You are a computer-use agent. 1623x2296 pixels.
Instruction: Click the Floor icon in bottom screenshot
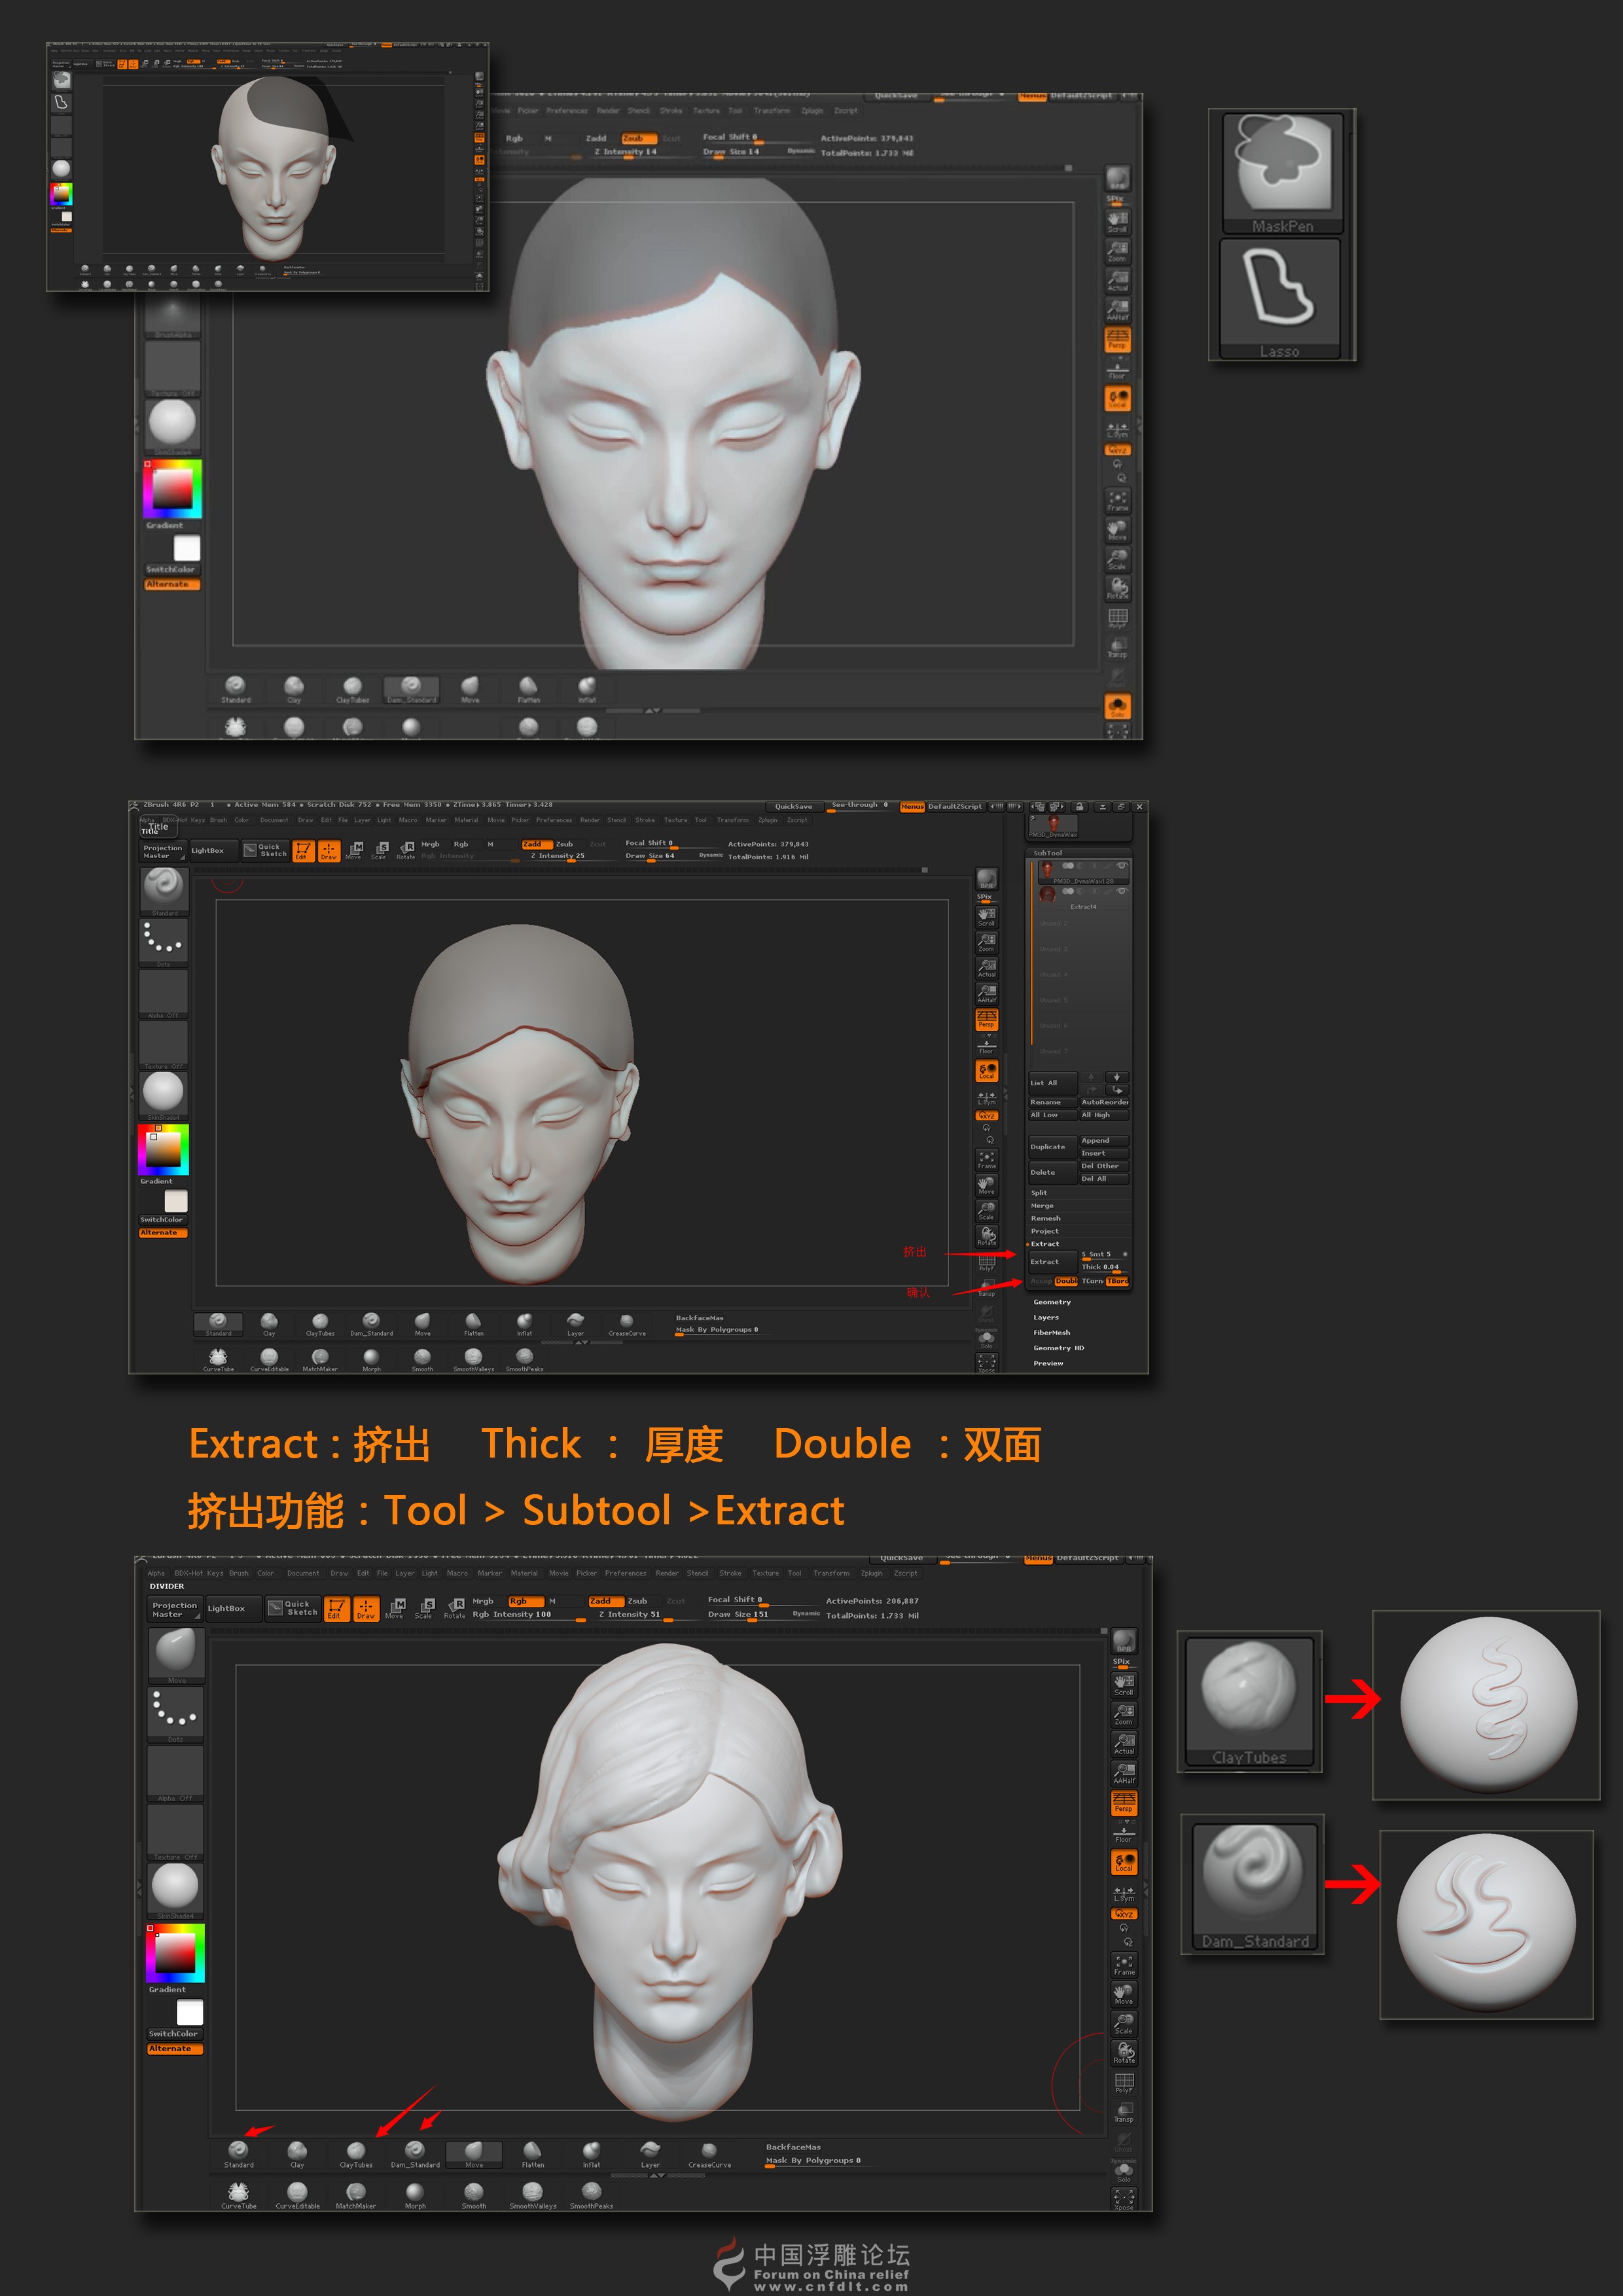click(1124, 1833)
